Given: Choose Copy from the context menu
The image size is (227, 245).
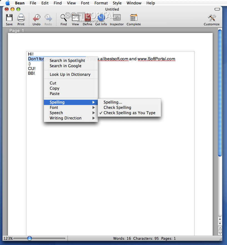Looking at the screenshot, I should pos(71,88).
